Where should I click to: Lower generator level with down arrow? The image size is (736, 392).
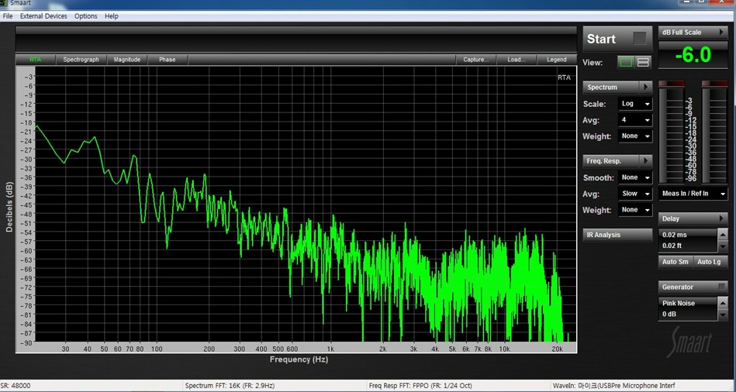pyautogui.click(x=723, y=315)
